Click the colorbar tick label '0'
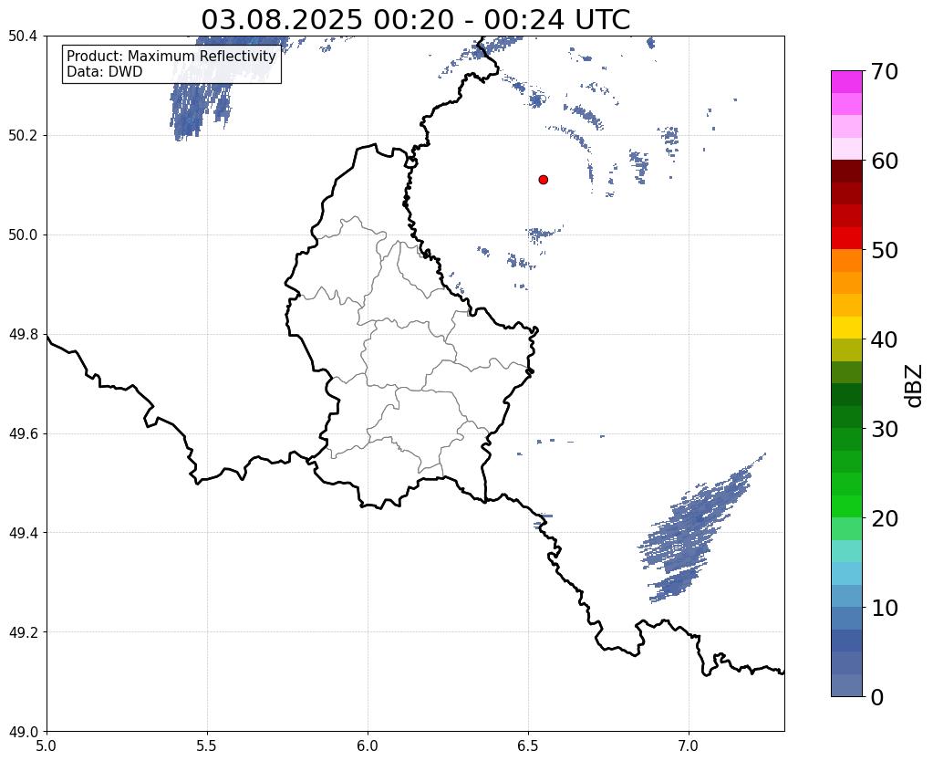 point(877,697)
